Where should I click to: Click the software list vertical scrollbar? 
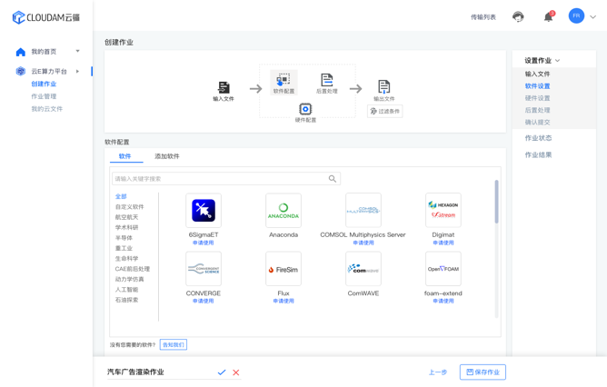click(x=496, y=203)
